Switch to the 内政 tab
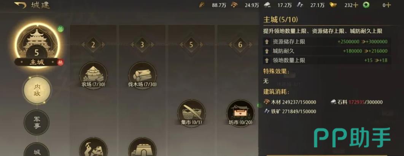This screenshot has width=404, height=156. pos(37,90)
